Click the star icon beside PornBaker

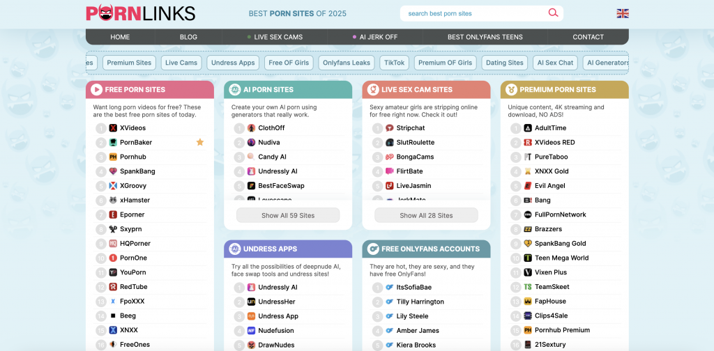(200, 142)
